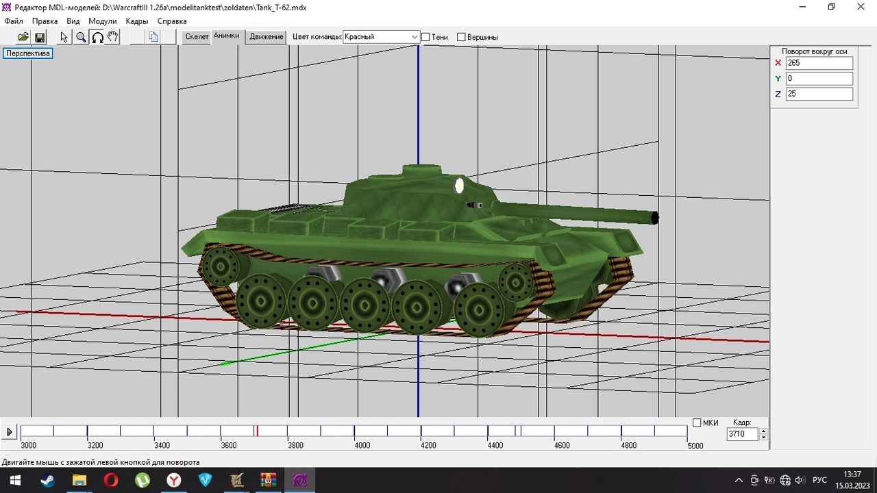
Task: Enable the МКИ checkbox
Action: 697,422
